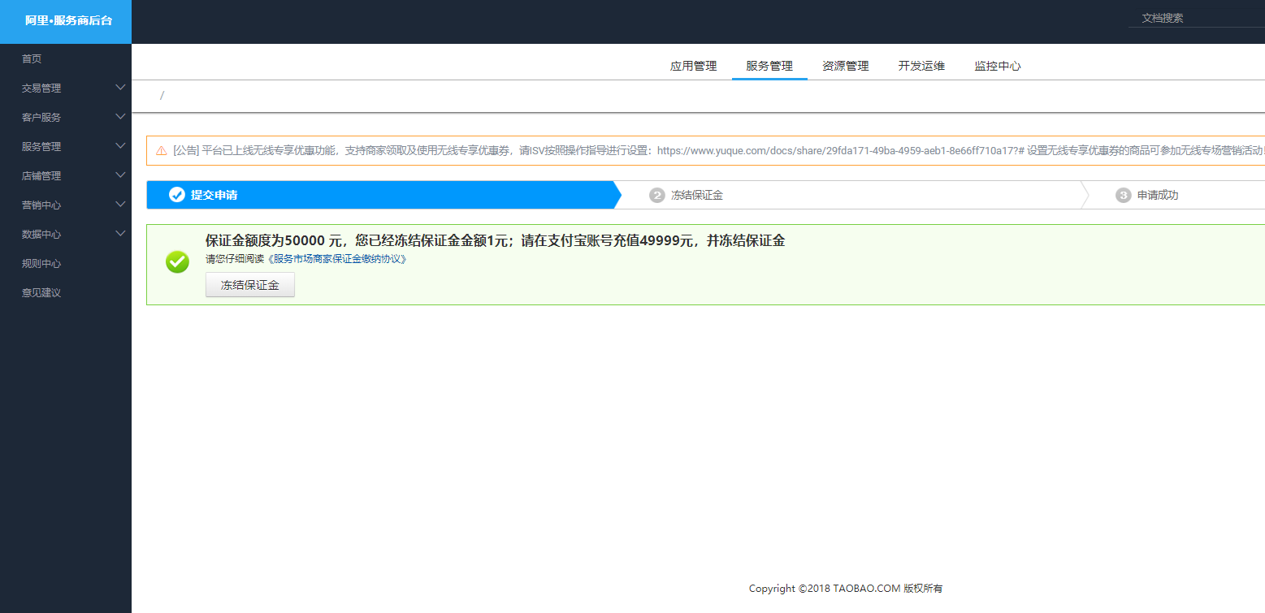Image resolution: width=1265 pixels, height=613 pixels.
Task: Switch to the 资源管理 tab
Action: [x=845, y=67]
